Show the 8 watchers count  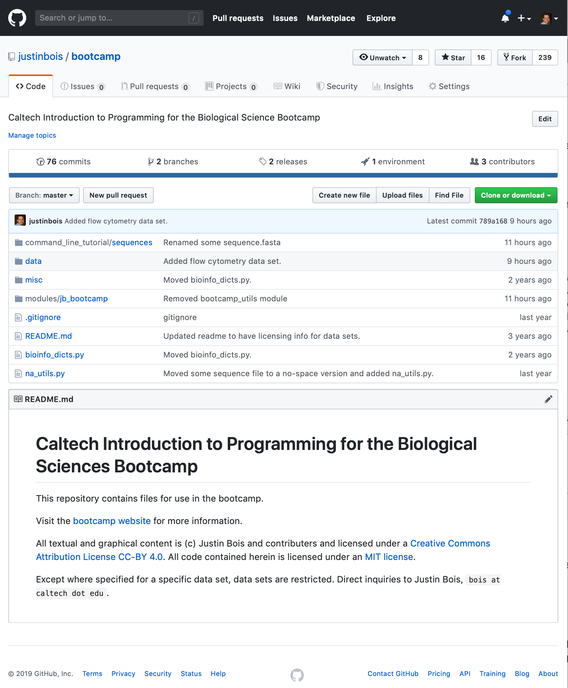[421, 58]
